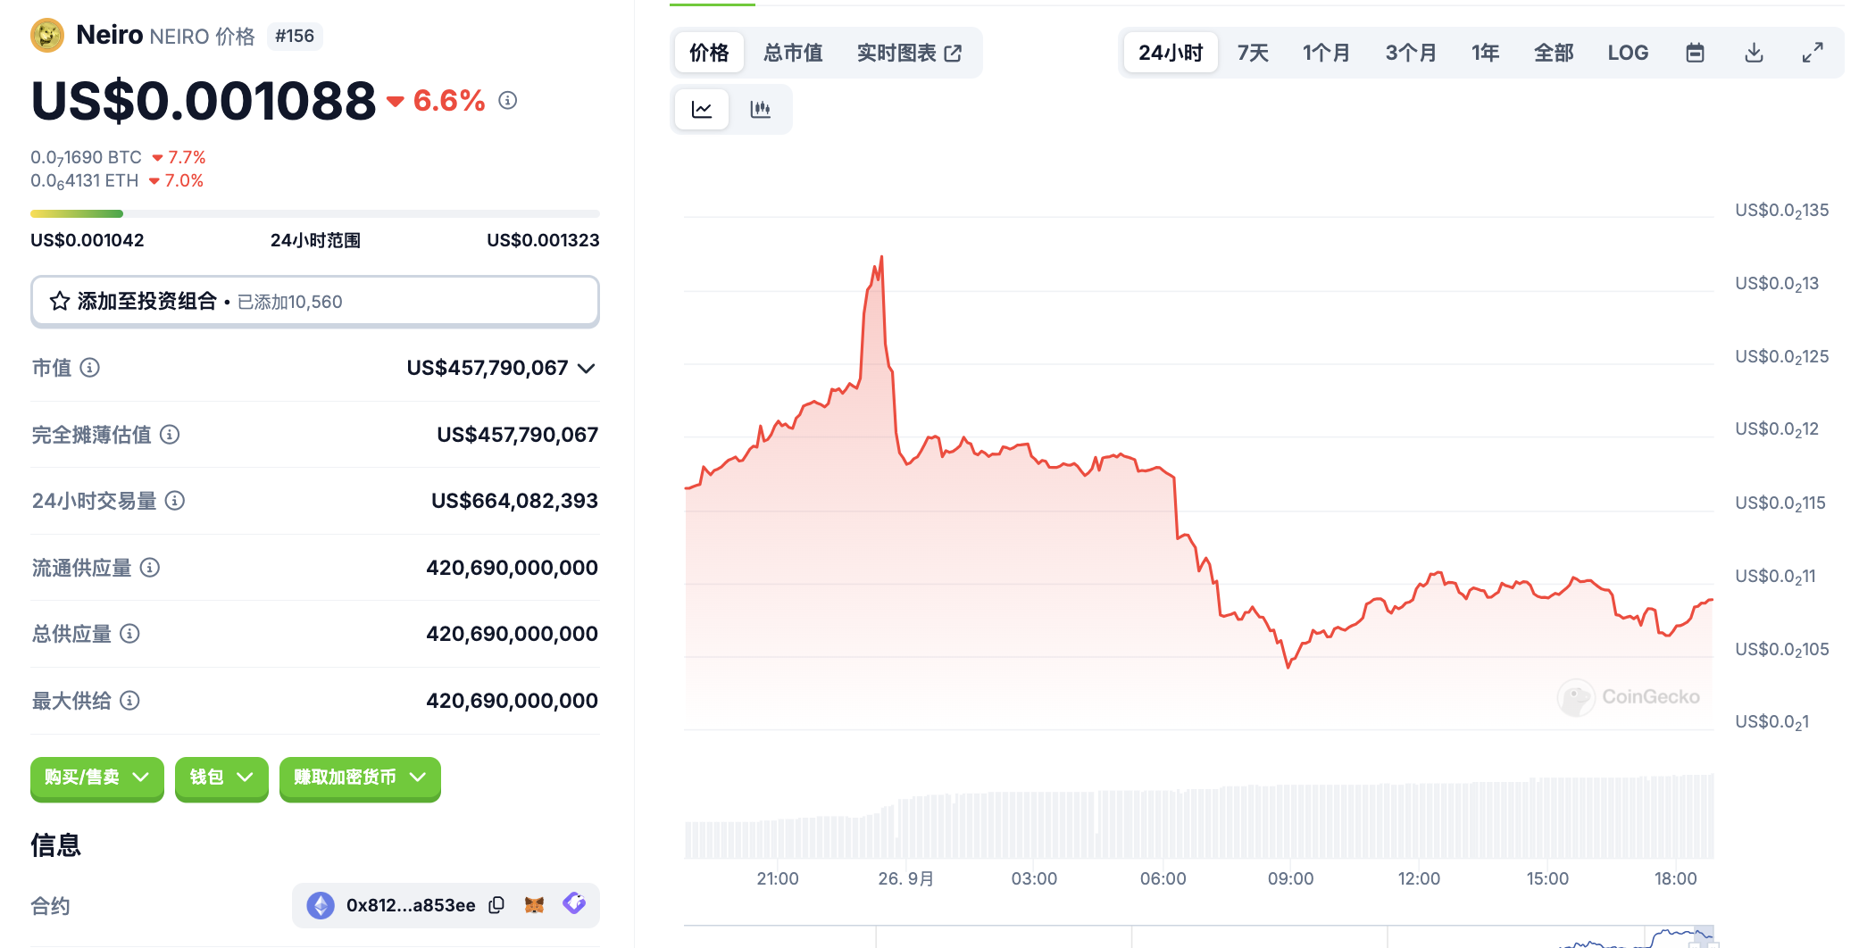Image resolution: width=1859 pixels, height=948 pixels.
Task: Click the star icon in add to portfolio
Action: coord(60,302)
